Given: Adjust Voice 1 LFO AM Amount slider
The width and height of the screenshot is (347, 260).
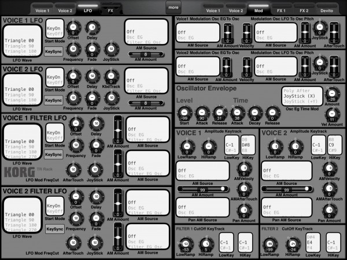Looking at the screenshot, I should click(146, 54).
